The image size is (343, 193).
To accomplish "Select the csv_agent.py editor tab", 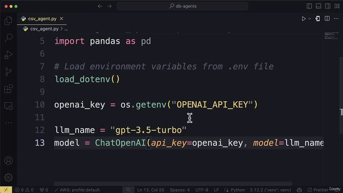I will 42,19.
